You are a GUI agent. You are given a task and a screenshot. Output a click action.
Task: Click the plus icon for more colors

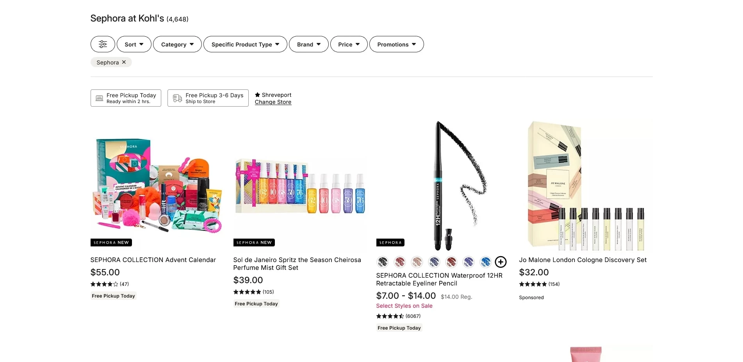pos(501,262)
